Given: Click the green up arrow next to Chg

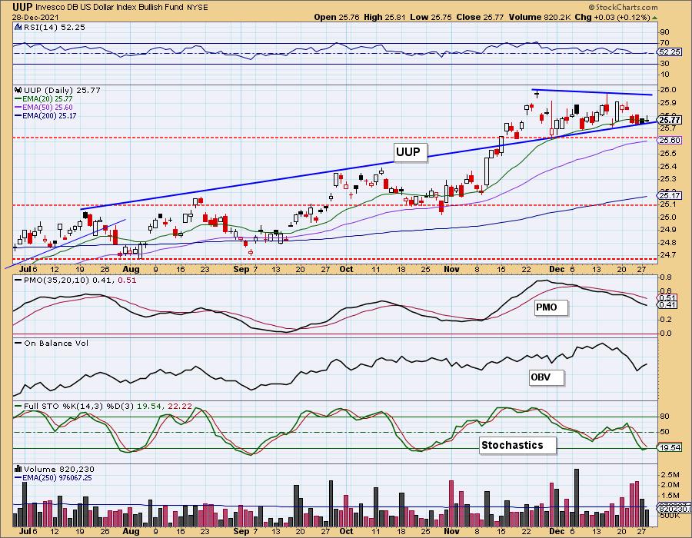Looking at the screenshot, I should click(x=655, y=18).
